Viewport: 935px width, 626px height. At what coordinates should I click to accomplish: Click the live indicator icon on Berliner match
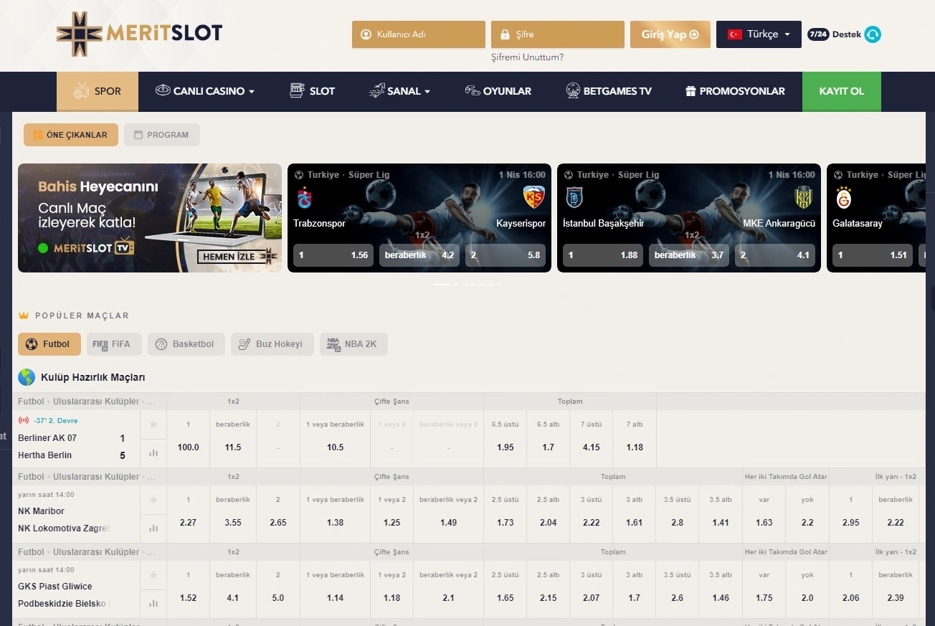(x=24, y=420)
